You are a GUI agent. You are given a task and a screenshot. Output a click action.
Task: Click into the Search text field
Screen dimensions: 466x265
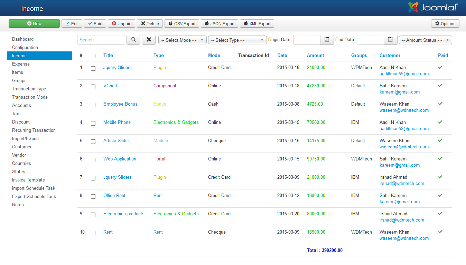click(101, 40)
